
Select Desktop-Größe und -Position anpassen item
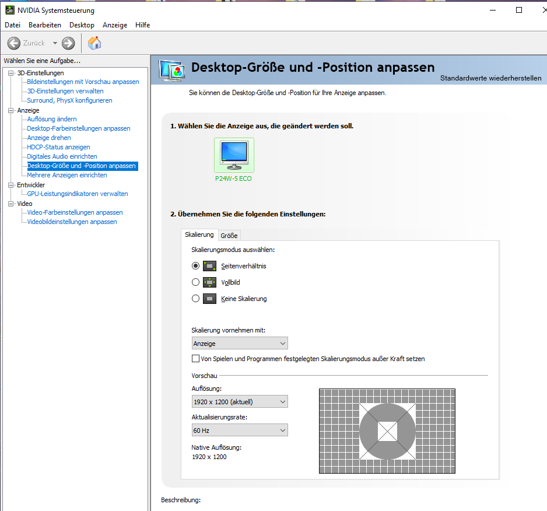point(82,166)
